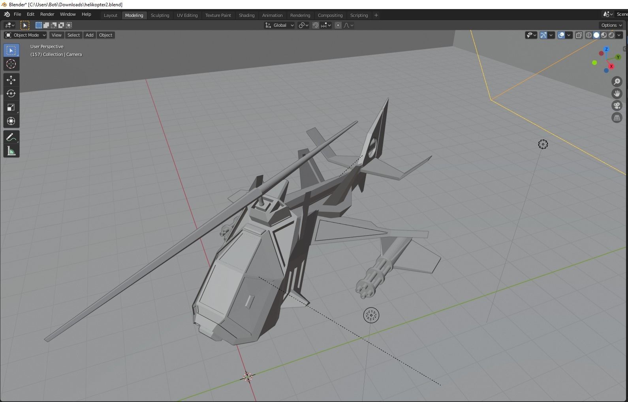Click the hand pan-view button
The image size is (628, 402).
pos(617,93)
